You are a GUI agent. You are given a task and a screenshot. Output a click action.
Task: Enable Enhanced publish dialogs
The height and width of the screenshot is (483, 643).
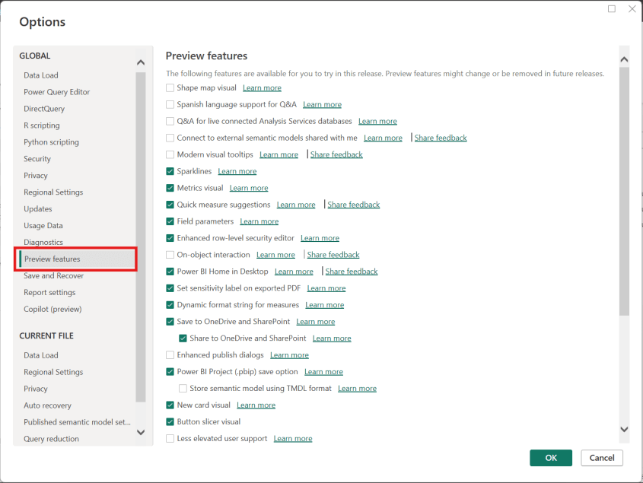click(169, 354)
